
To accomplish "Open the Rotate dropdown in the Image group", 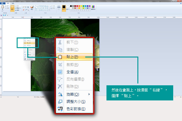I will pos(18,10).
